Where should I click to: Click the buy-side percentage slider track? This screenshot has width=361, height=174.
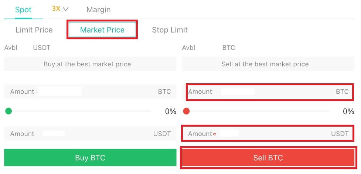coord(81,111)
